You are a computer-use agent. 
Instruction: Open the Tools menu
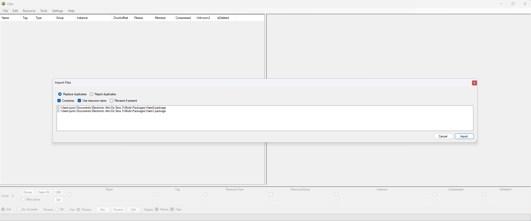(44, 11)
